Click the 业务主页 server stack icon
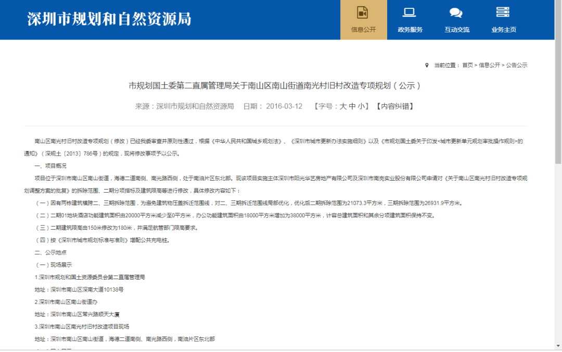This screenshot has width=562, height=352. 503,12
